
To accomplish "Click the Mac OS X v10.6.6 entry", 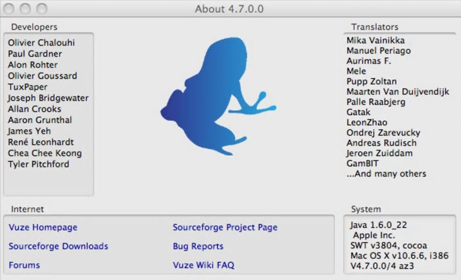I will [399, 256].
